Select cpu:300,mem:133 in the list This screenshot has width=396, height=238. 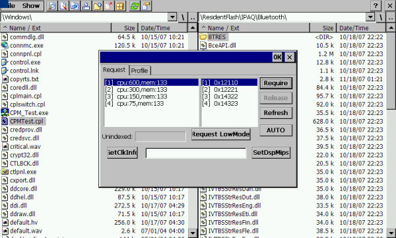pyautogui.click(x=151, y=89)
